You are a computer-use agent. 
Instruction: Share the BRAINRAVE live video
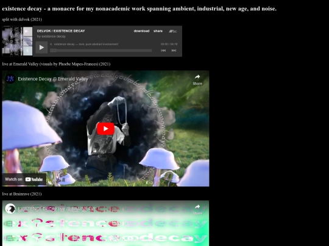point(197,210)
